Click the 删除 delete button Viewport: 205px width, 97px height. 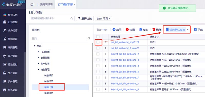(x=157, y=30)
